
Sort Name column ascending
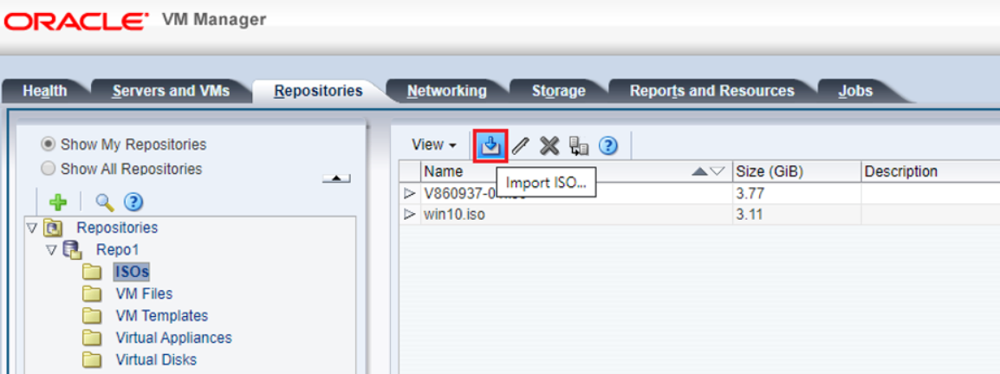[x=699, y=171]
